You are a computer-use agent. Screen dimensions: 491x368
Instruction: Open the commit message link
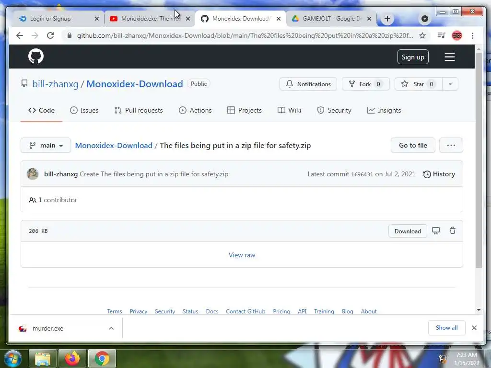[x=154, y=174]
